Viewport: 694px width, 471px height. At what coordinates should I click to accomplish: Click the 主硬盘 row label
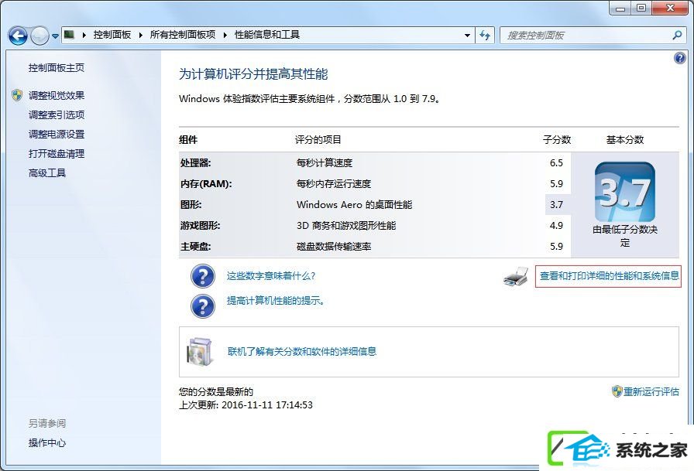196,247
